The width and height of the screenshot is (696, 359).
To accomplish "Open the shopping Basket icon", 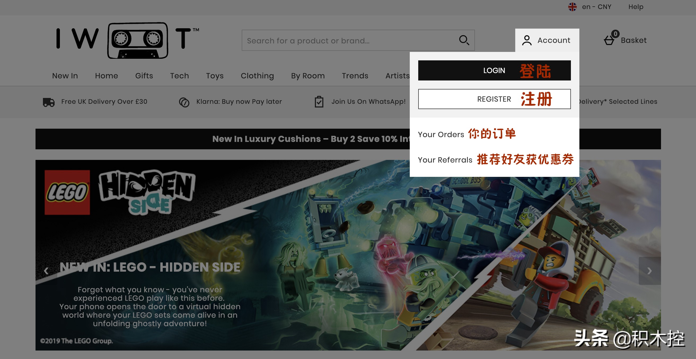I will pos(609,40).
